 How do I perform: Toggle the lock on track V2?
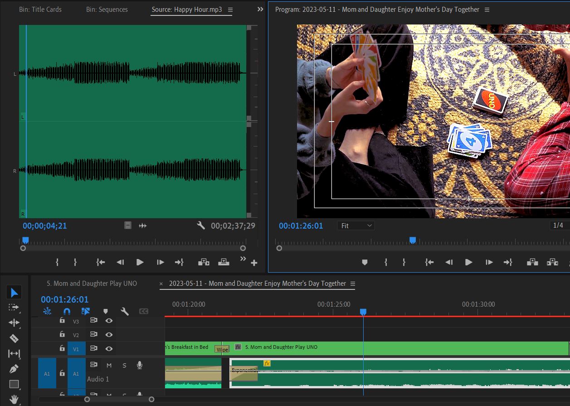point(62,334)
